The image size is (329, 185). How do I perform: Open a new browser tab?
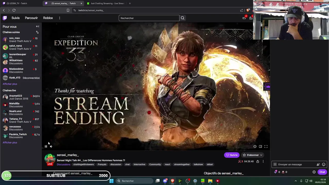130,3
